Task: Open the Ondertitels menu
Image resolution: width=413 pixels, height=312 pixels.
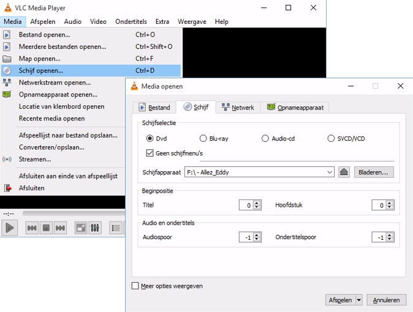Action: [x=131, y=21]
